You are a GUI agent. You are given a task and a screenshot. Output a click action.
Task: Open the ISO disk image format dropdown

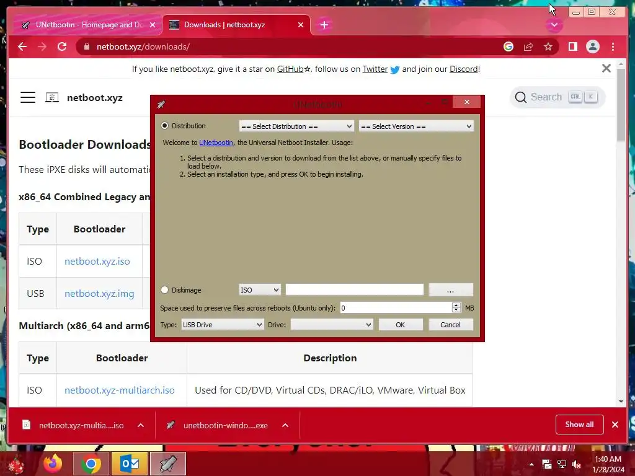point(259,290)
